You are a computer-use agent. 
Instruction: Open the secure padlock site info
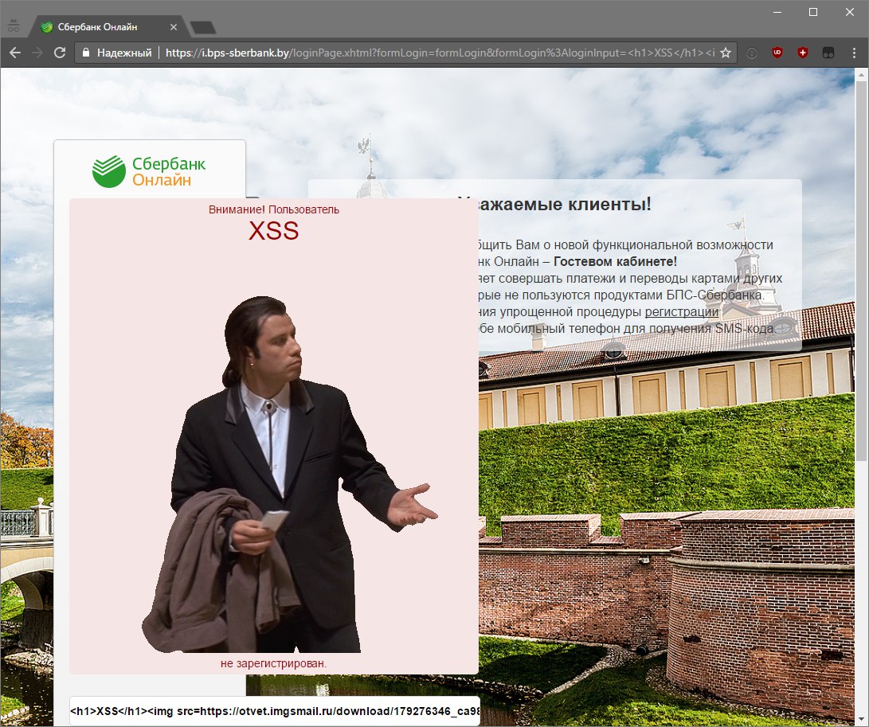(85, 53)
